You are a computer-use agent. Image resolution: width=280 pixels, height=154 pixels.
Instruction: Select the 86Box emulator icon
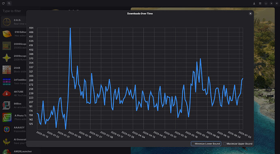[x=7, y=105]
